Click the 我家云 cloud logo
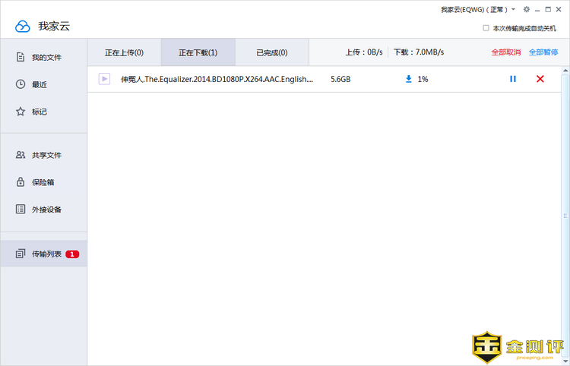The height and width of the screenshot is (366, 570). [x=23, y=27]
